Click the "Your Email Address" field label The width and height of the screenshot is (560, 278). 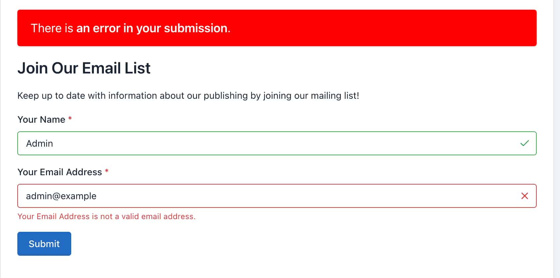[60, 172]
